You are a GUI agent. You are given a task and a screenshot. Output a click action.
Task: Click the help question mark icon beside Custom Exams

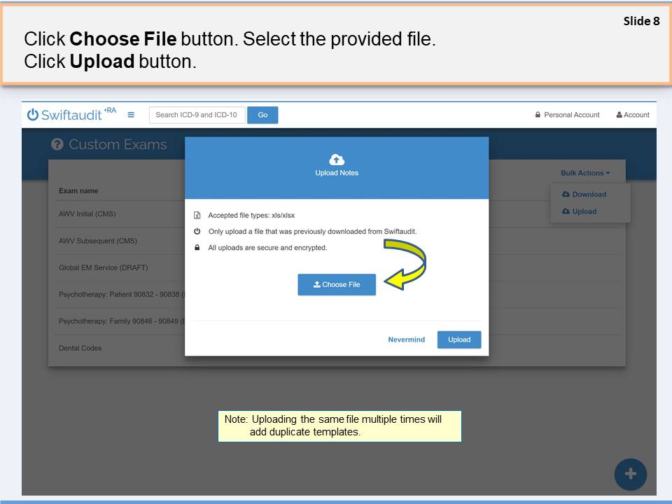tap(57, 145)
